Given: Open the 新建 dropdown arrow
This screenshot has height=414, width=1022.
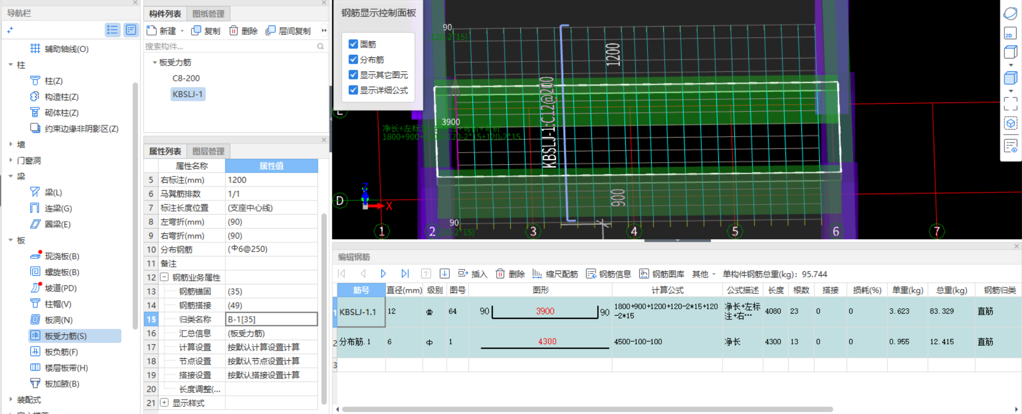Looking at the screenshot, I should 182,31.
